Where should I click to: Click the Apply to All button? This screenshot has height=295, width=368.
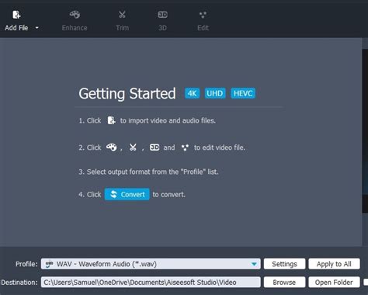click(334, 264)
